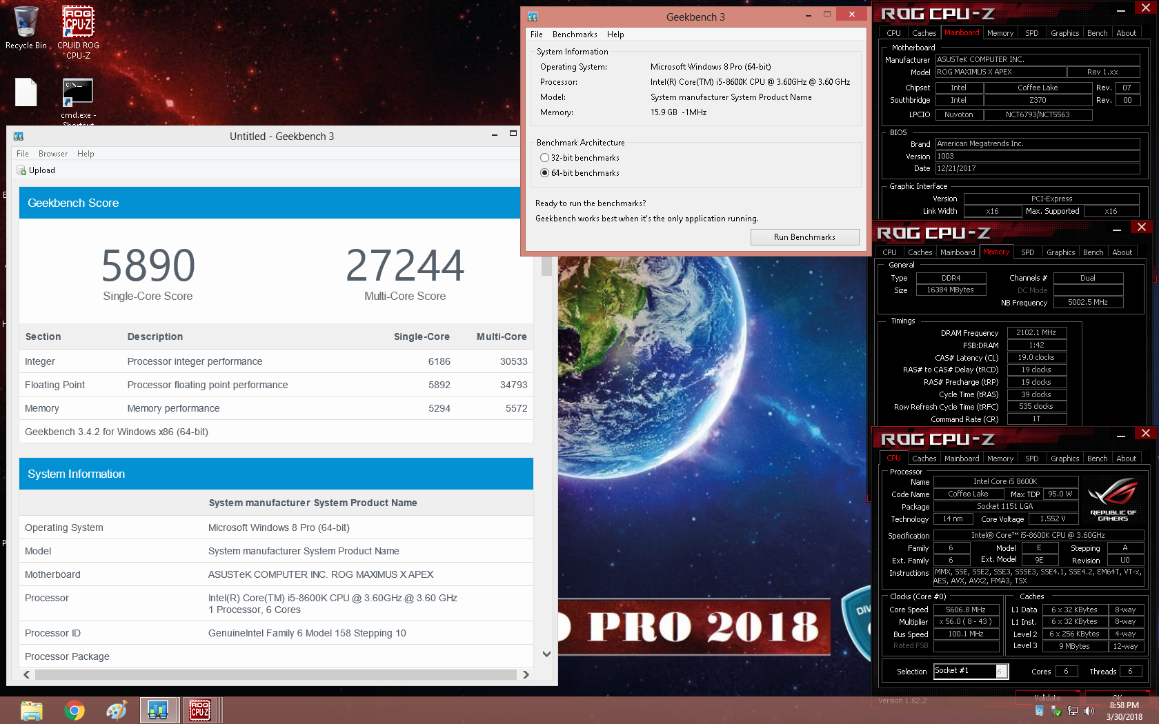1159x724 pixels.
Task: Switch to the Caches tab in the bottom CPU-Z window
Action: [x=924, y=459]
